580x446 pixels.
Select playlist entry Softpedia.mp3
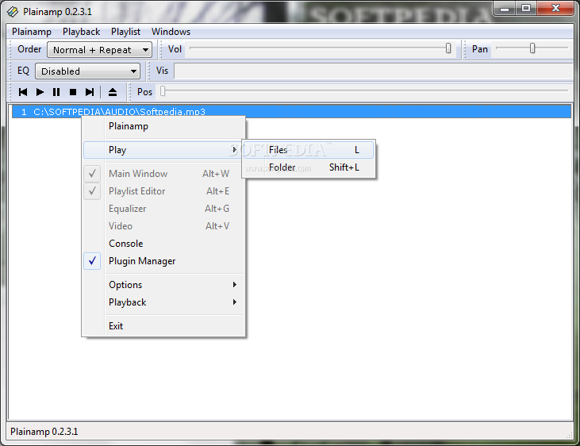click(291, 112)
